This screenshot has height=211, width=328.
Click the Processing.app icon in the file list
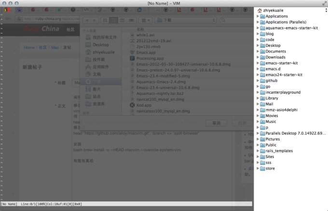(132, 58)
